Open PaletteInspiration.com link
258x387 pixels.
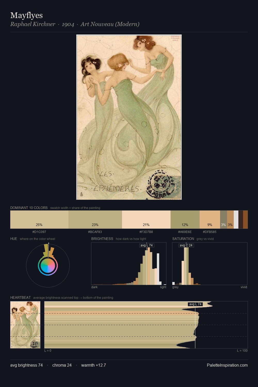point(227,365)
